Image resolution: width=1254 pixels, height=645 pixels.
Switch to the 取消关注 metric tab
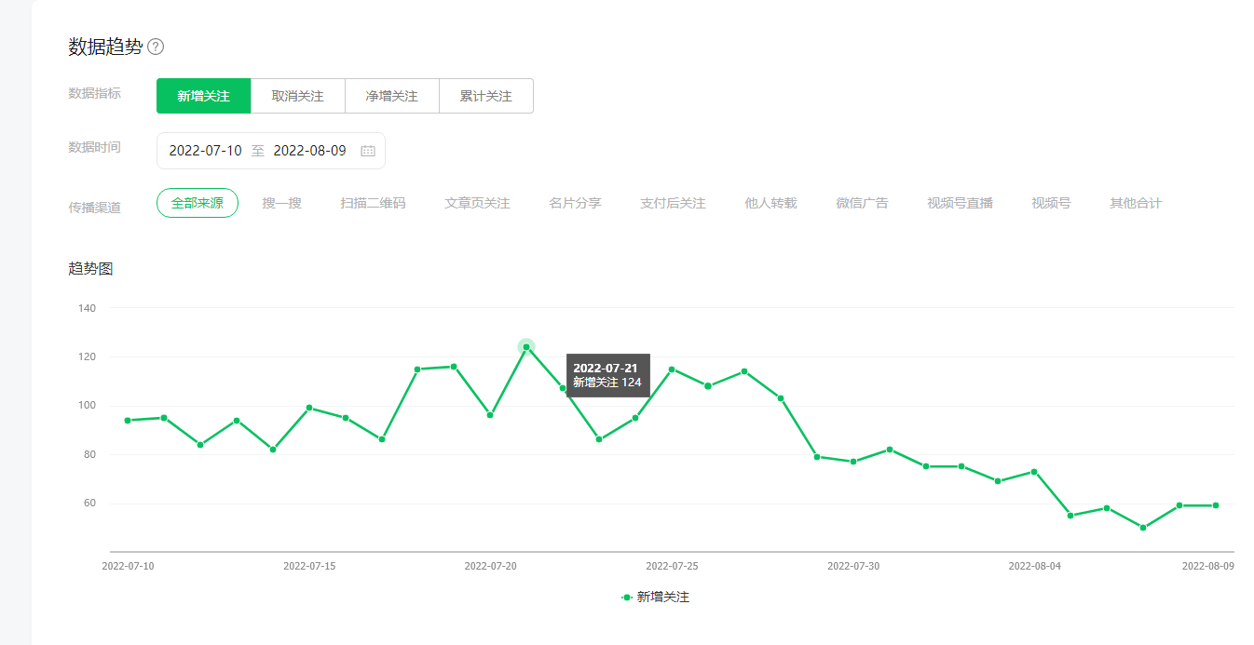pos(297,96)
